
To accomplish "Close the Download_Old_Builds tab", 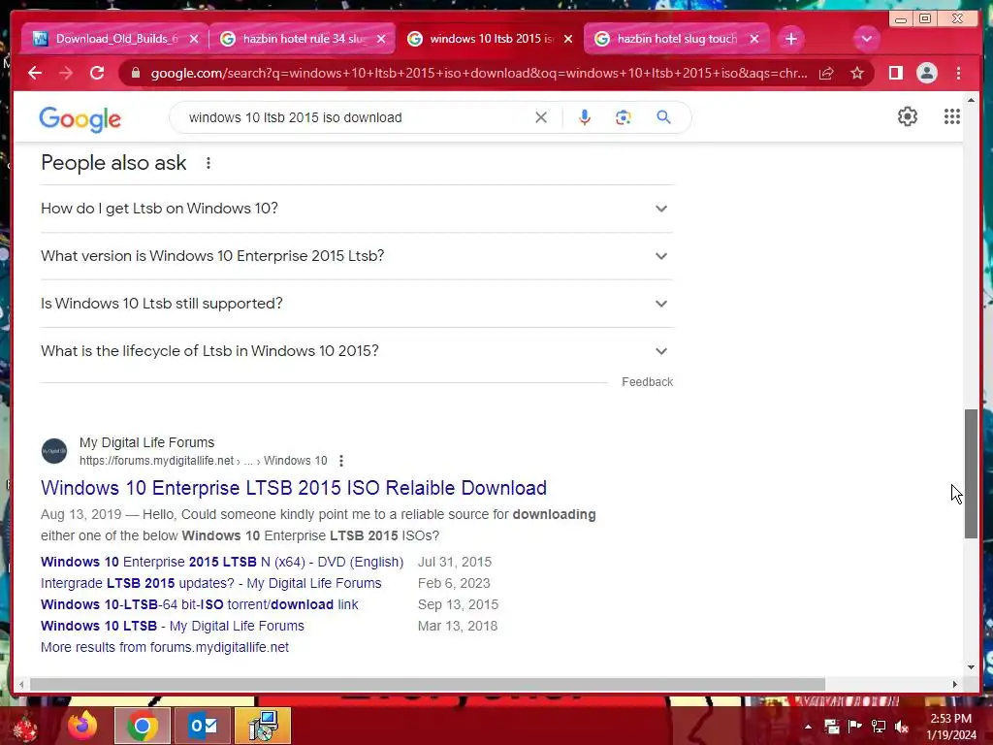I will pos(194,39).
